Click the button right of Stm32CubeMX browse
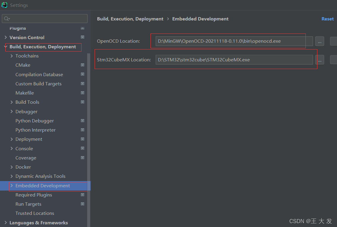337x227 pixels. pos(333,60)
